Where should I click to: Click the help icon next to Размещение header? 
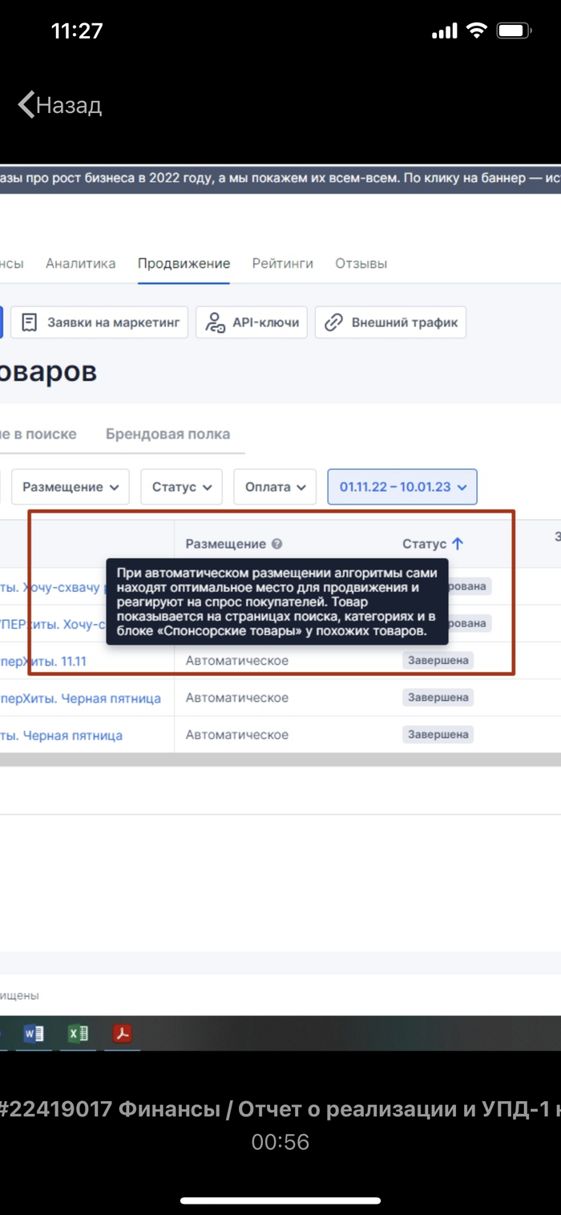point(276,544)
